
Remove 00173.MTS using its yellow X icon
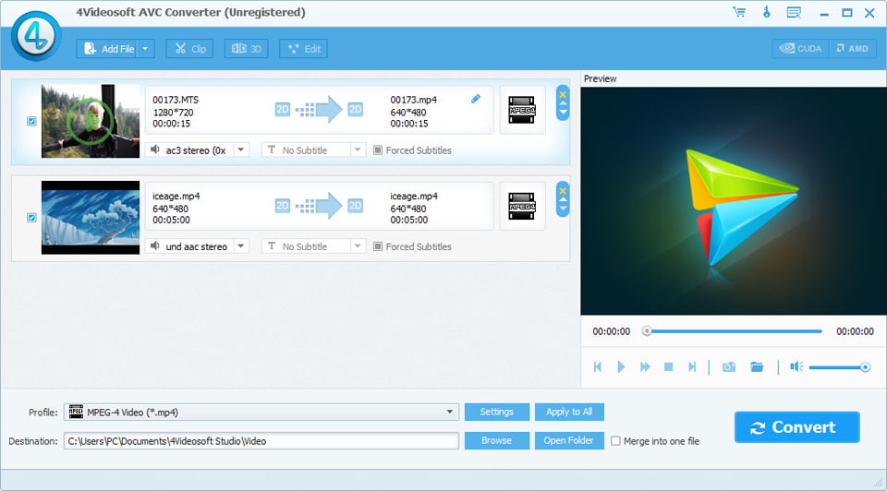[563, 94]
